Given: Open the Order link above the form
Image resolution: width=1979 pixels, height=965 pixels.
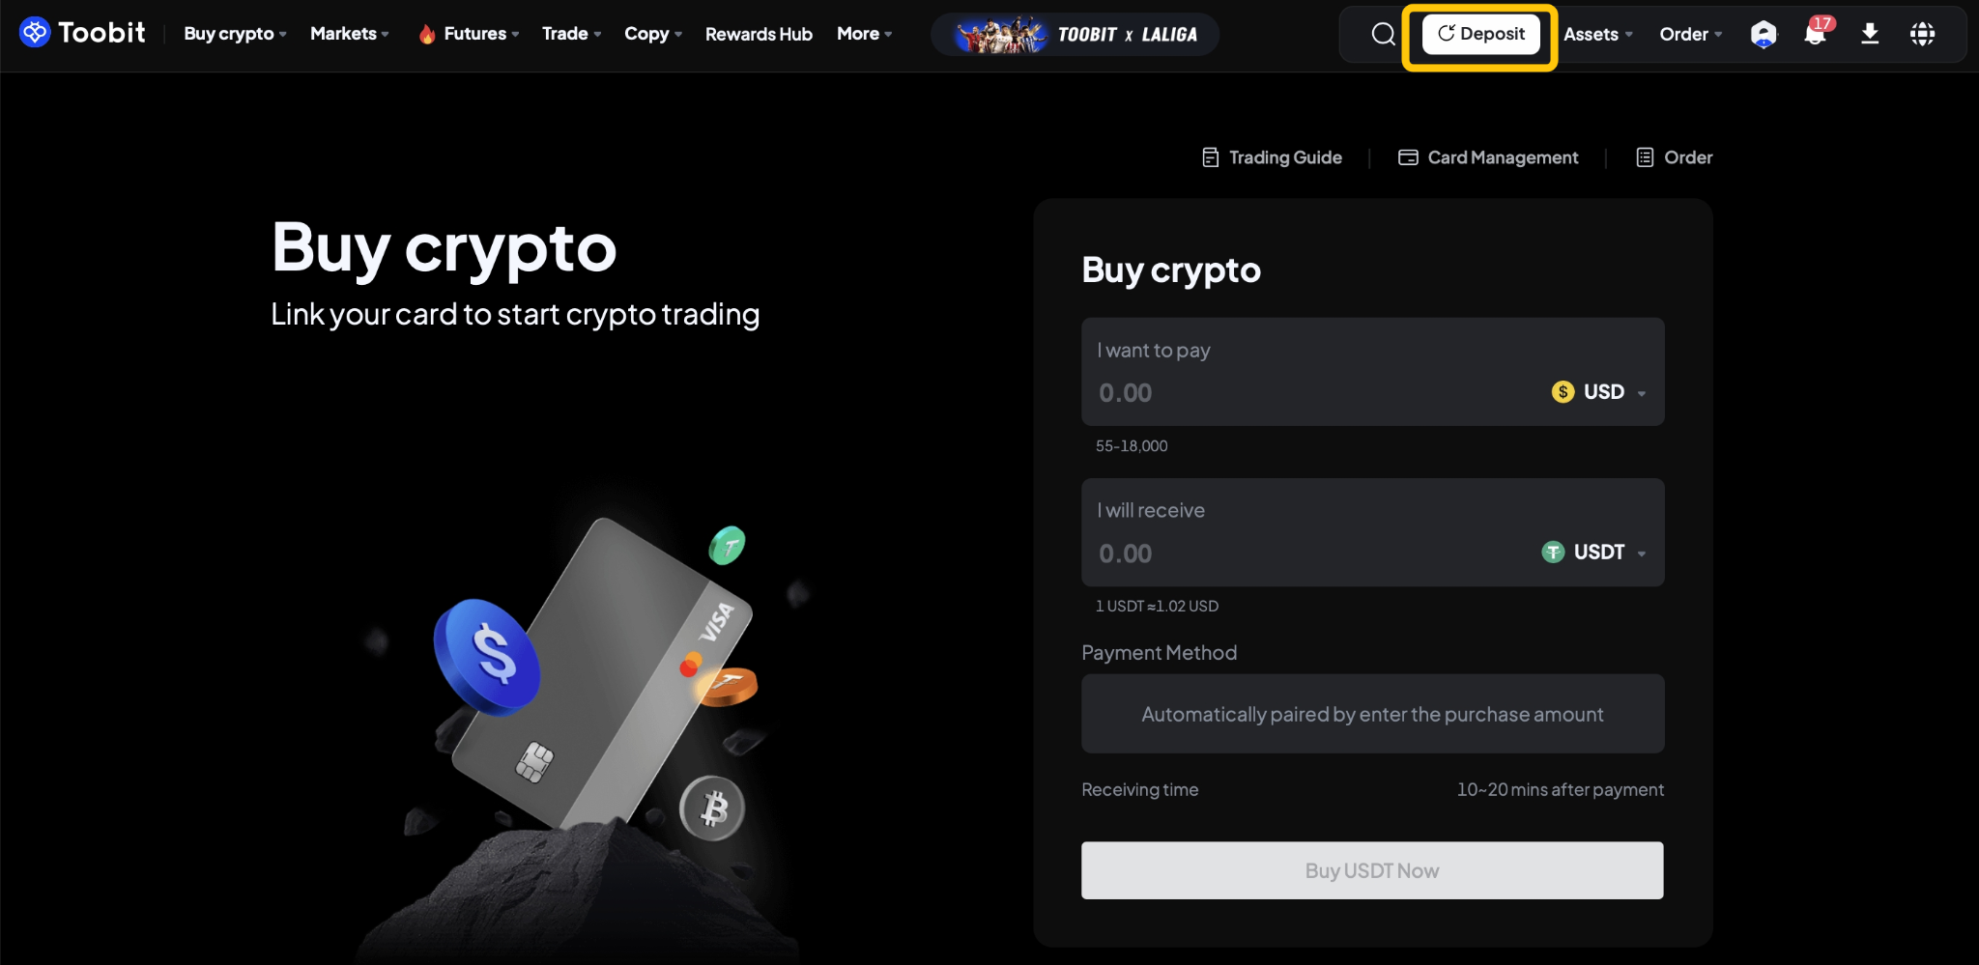Looking at the screenshot, I should (1674, 157).
